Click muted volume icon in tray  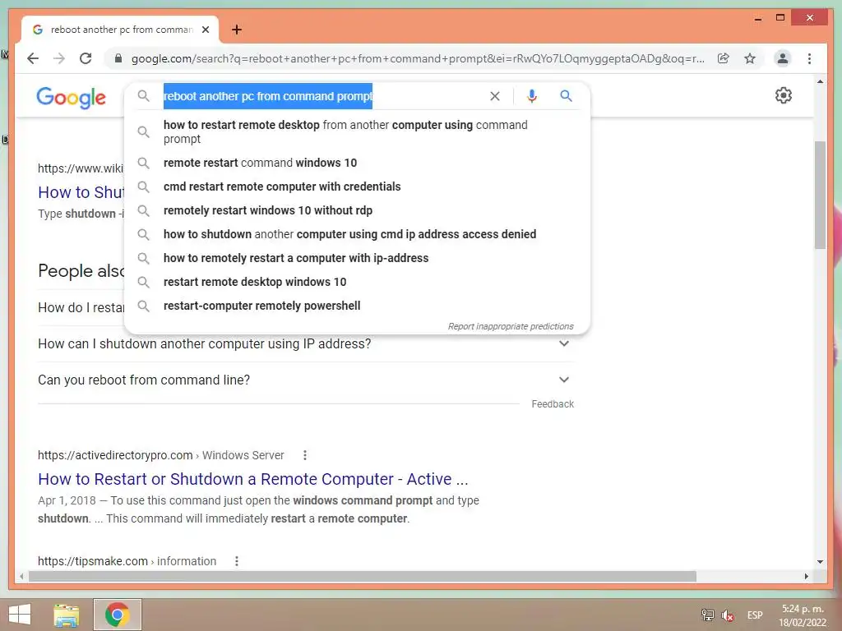[x=728, y=615]
